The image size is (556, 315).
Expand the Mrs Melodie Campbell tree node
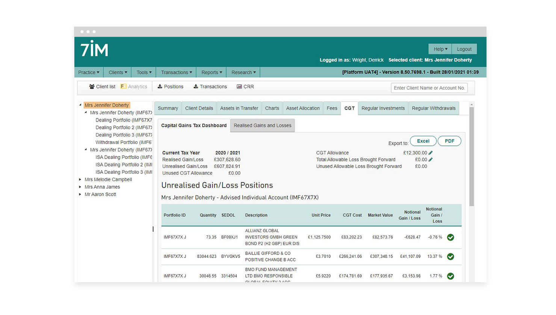click(80, 180)
